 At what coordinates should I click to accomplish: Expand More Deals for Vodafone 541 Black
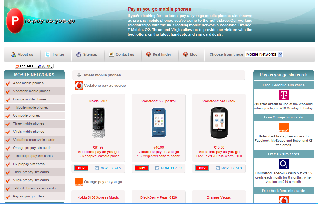coord(229,168)
